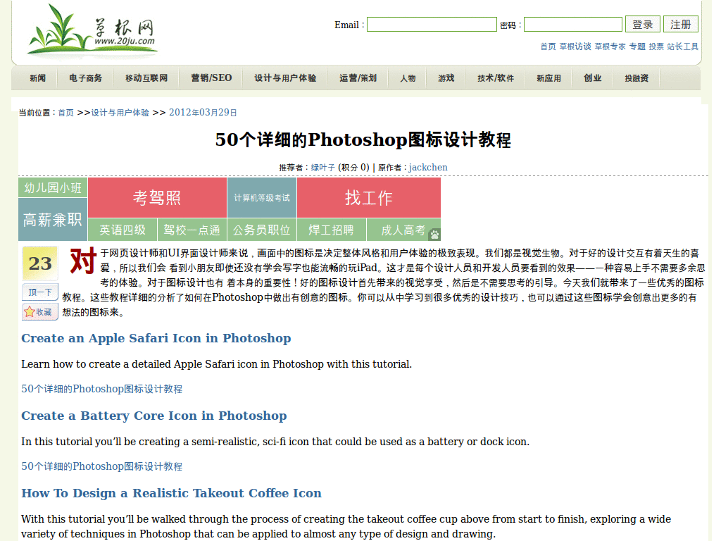Open the 营销/SEO navigation tab
721x541 pixels.
[x=211, y=78]
